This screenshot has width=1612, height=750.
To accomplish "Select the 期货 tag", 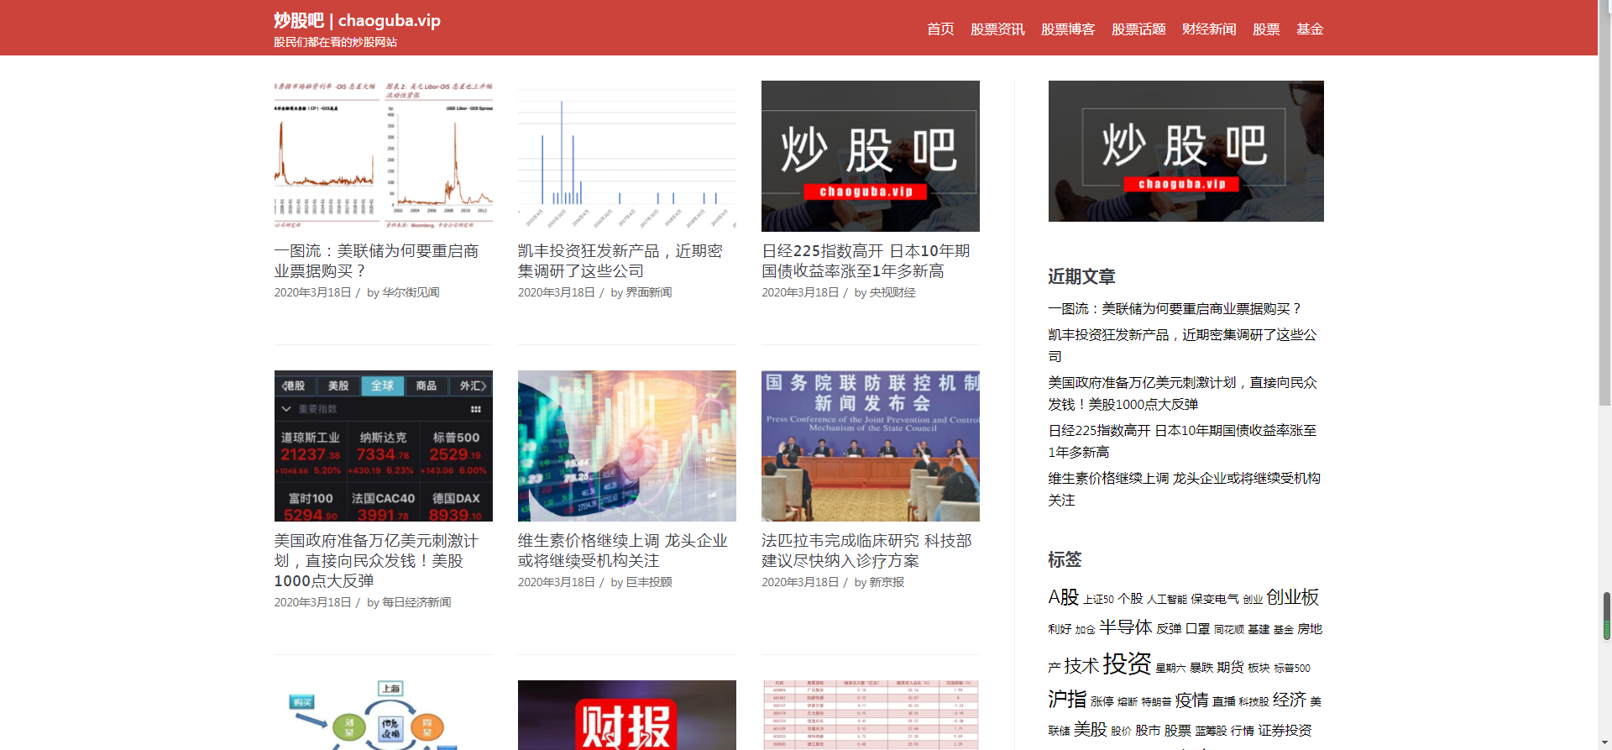I will coord(1230,667).
